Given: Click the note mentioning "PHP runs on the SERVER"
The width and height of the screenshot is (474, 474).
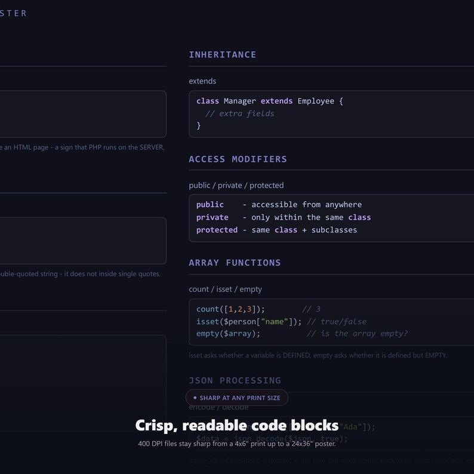Looking at the screenshot, I should (x=82, y=147).
